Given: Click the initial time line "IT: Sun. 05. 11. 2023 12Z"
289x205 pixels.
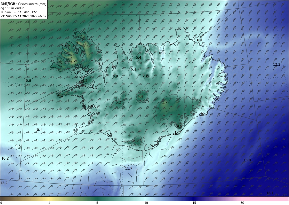Looking at the screenshot, I should tap(18, 12).
